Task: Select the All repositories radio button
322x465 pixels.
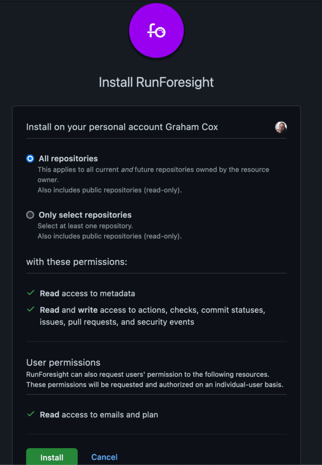Action: pos(30,158)
